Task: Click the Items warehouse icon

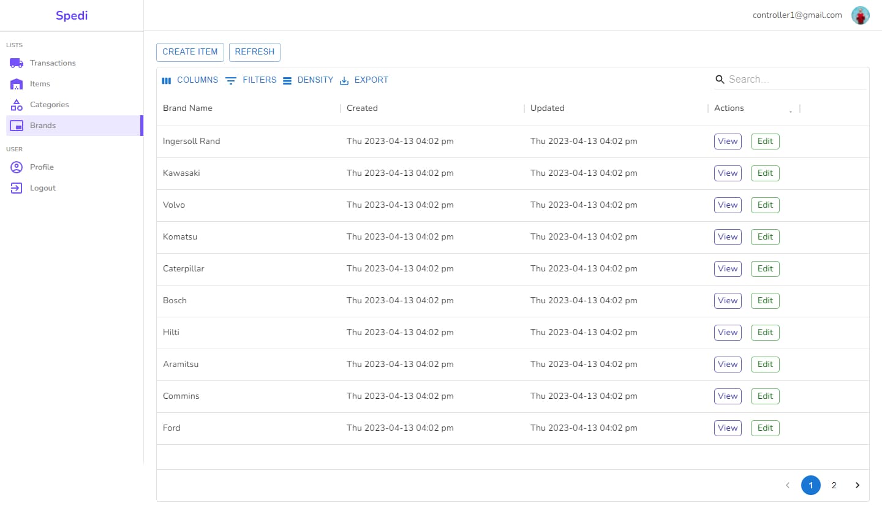Action: [x=17, y=84]
